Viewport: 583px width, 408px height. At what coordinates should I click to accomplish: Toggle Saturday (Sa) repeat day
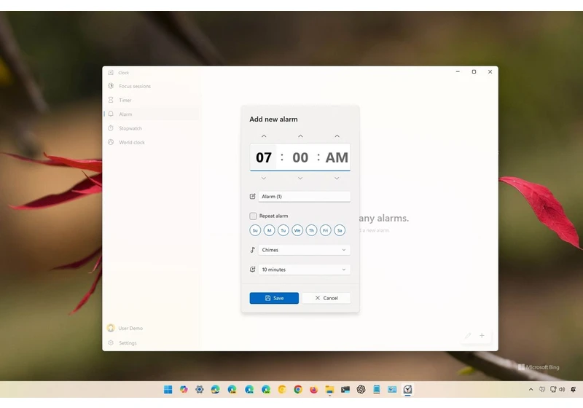340,230
